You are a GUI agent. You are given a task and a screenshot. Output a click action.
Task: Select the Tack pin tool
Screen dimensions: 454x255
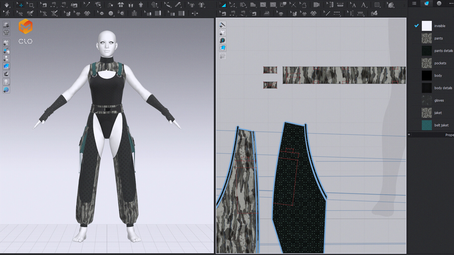click(x=87, y=5)
